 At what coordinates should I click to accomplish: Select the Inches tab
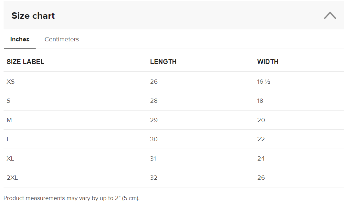coord(20,39)
